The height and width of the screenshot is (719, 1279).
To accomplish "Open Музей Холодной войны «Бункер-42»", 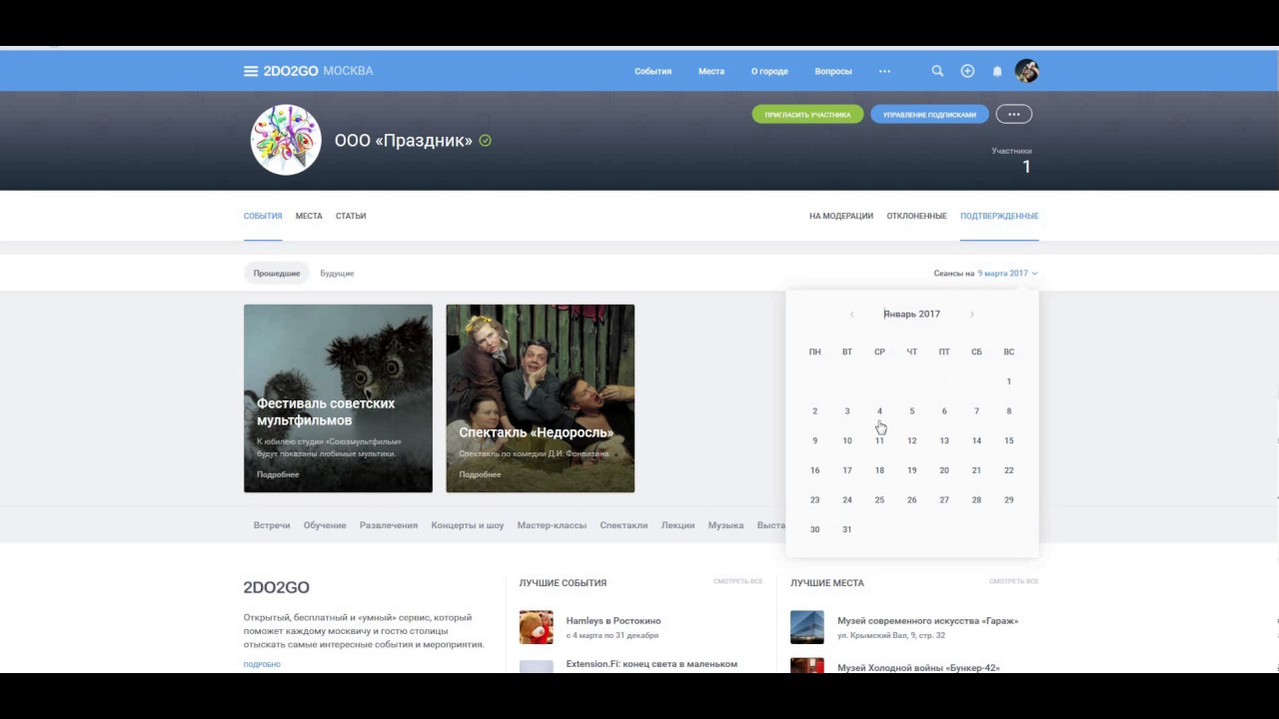I will coord(918,667).
